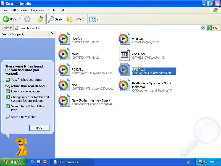
Task: Open the Tools menu
Action: pyautogui.click(x=52, y=10)
